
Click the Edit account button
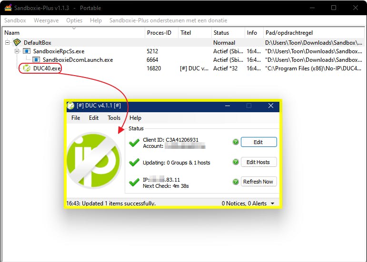coord(258,142)
